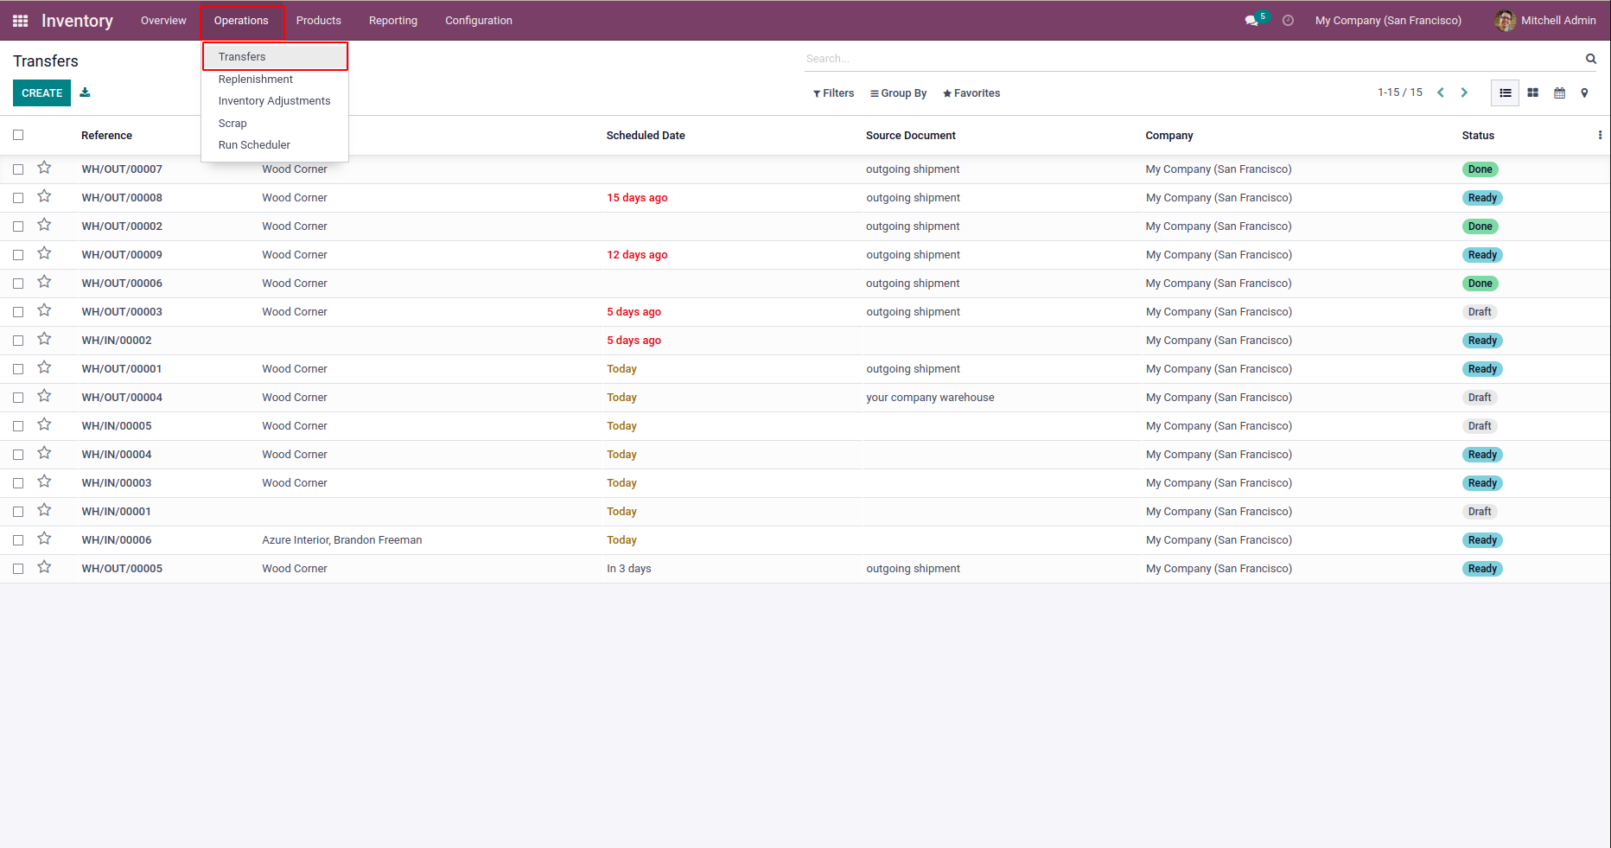
Task: Open the Group By dropdown
Action: [x=898, y=93]
